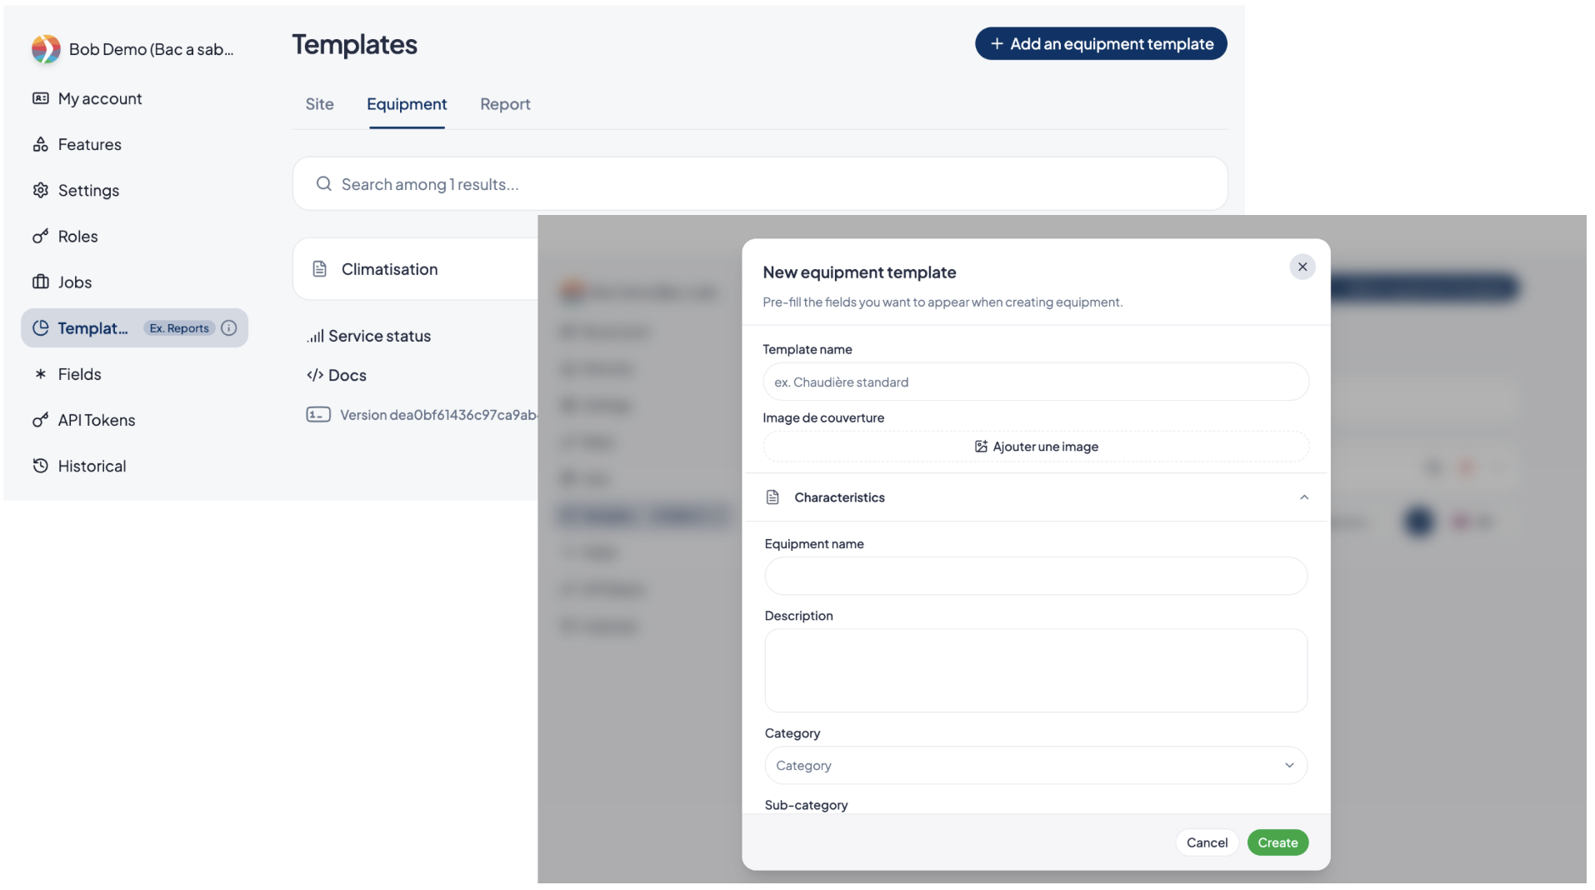The image size is (1595, 890).
Task: Collapse the Characteristics section chevron
Action: (x=1304, y=497)
